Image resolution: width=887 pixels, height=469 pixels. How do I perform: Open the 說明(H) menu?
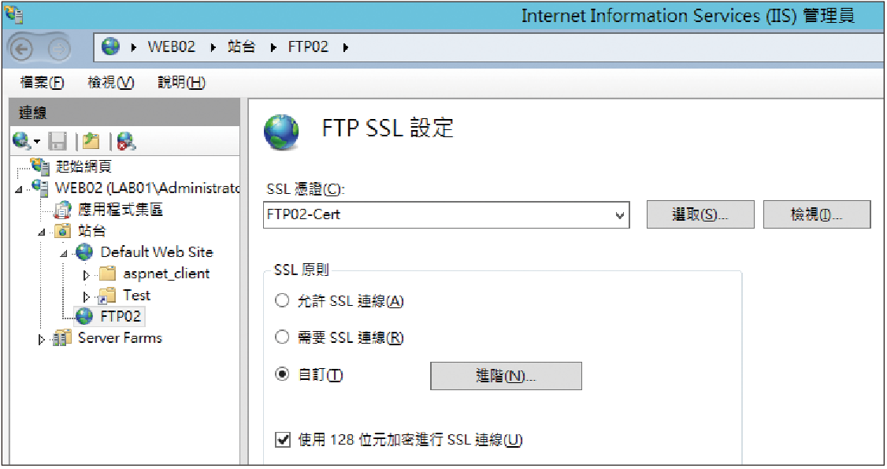click(181, 83)
